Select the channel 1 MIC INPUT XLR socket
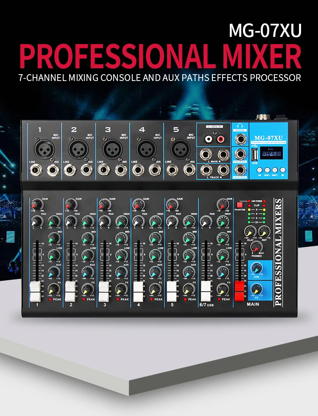Screen dimensions: 318x416 44,150
